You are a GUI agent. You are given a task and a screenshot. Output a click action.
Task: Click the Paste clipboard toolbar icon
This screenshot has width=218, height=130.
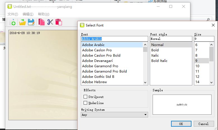pyautogui.click(x=59, y=22)
